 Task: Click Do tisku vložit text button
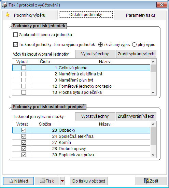point(89,181)
